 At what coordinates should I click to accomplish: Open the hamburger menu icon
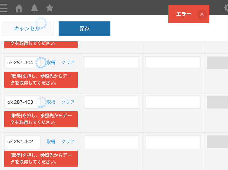4,8
